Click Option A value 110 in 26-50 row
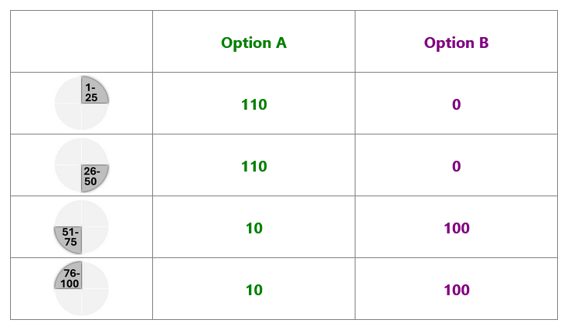 (x=254, y=167)
